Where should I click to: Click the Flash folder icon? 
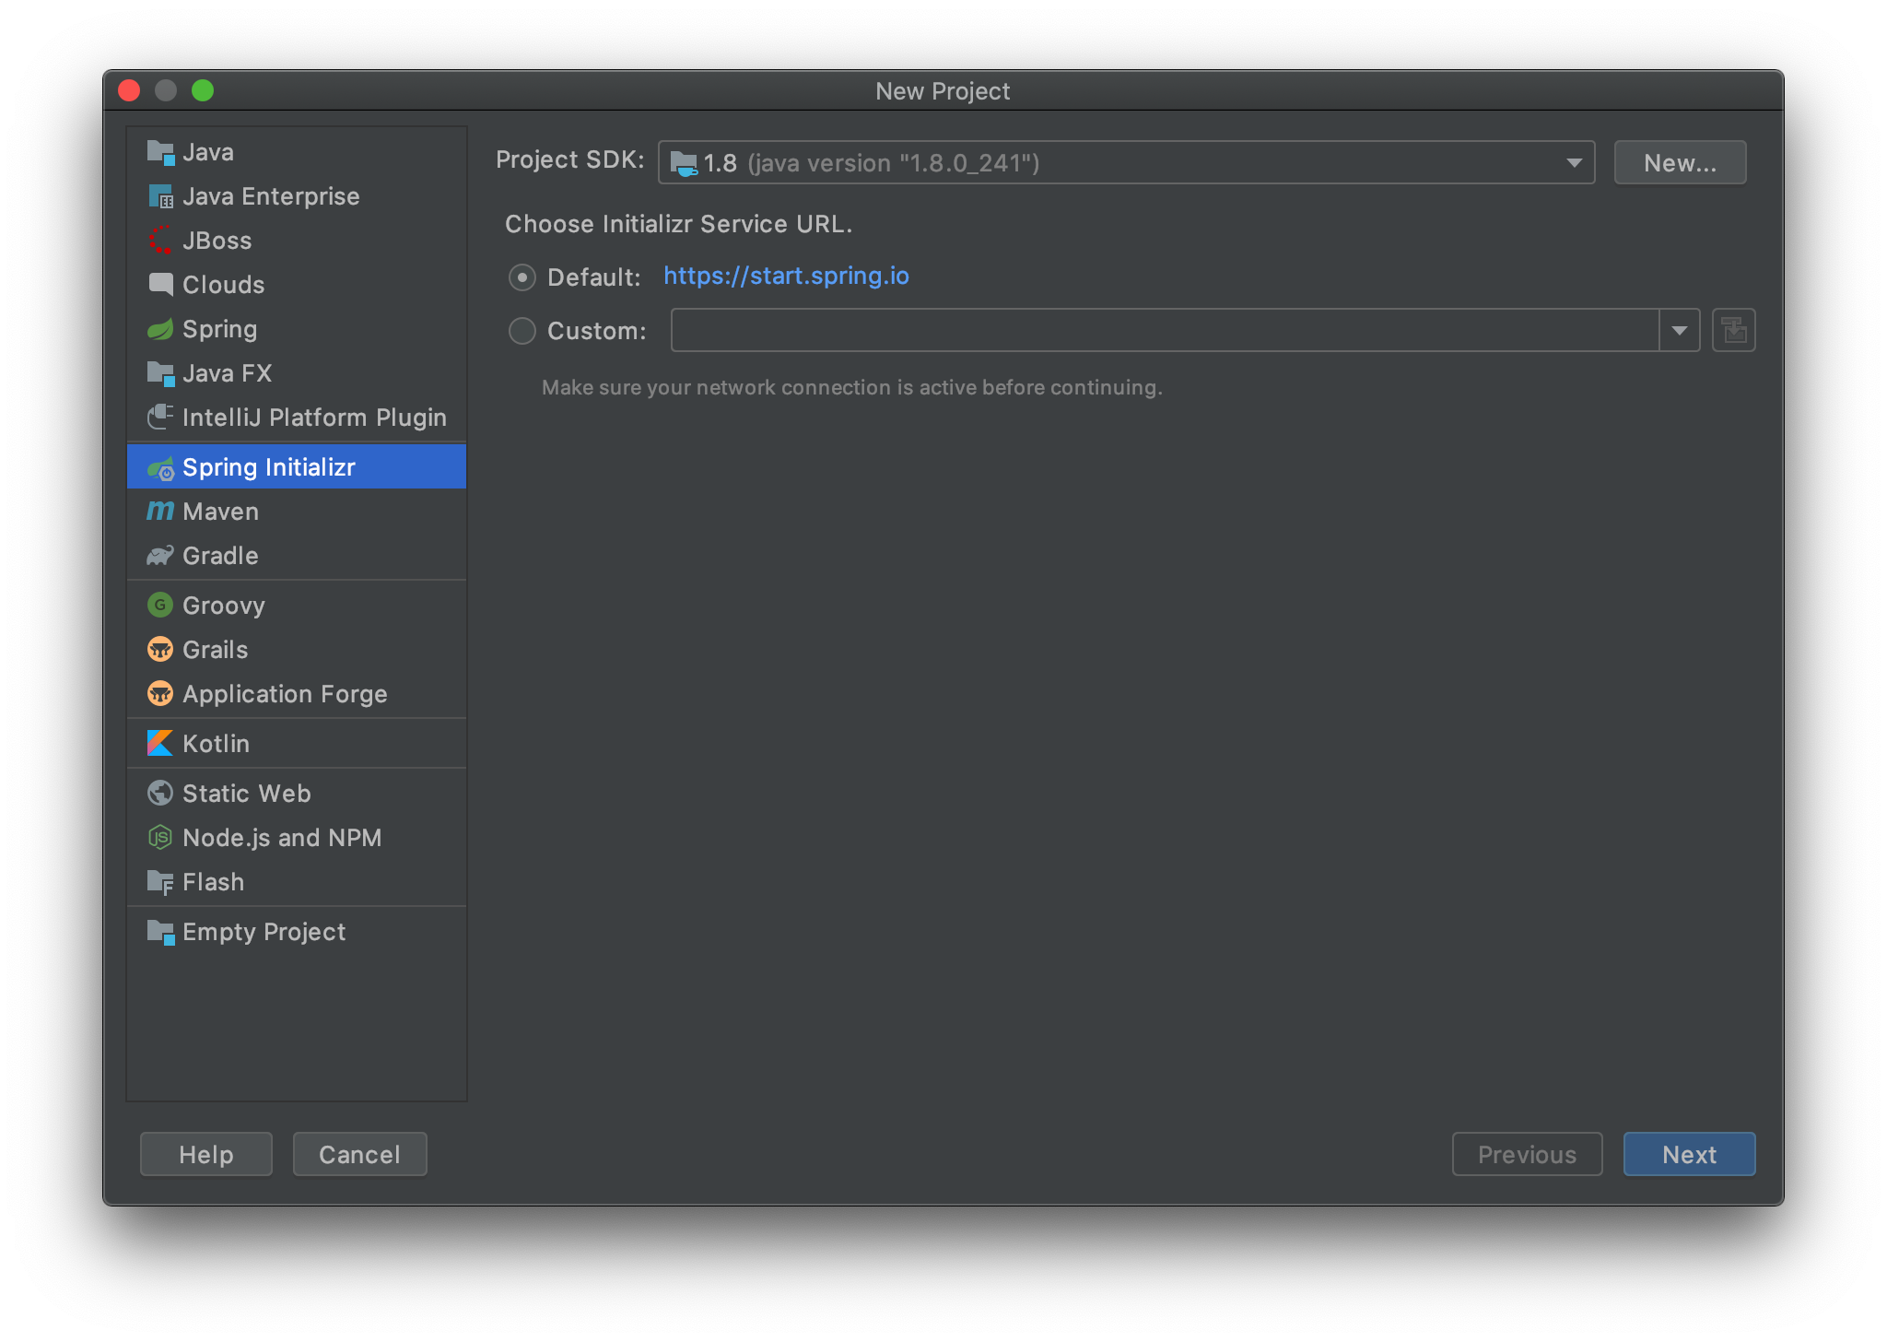point(160,882)
